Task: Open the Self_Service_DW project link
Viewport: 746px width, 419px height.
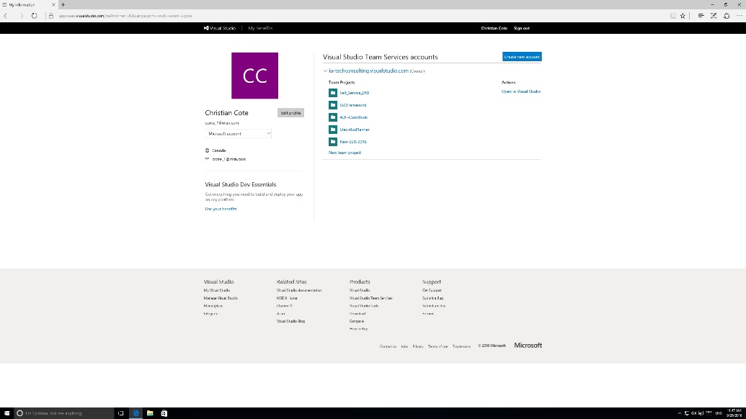Action: tap(355, 93)
